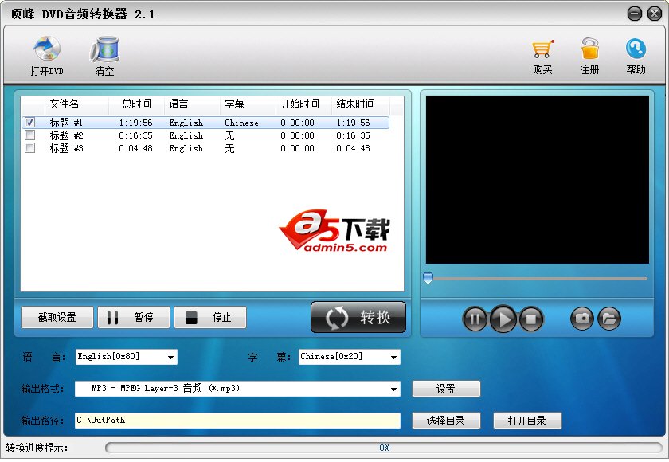Close the converter window
The height and width of the screenshot is (462, 669).
point(655,14)
